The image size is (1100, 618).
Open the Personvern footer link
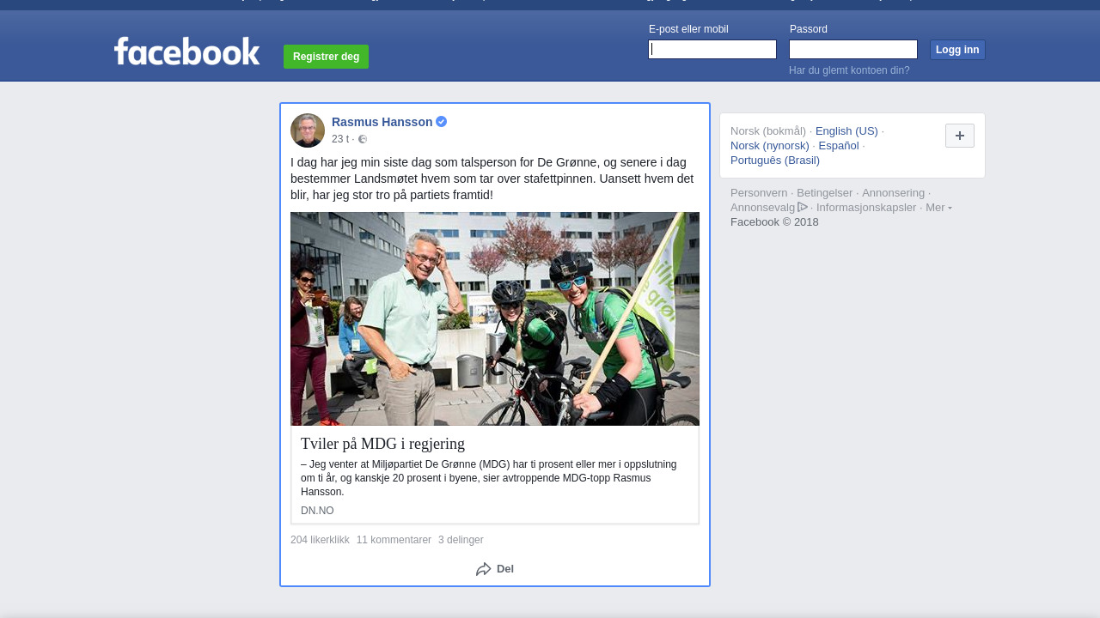[x=759, y=193]
